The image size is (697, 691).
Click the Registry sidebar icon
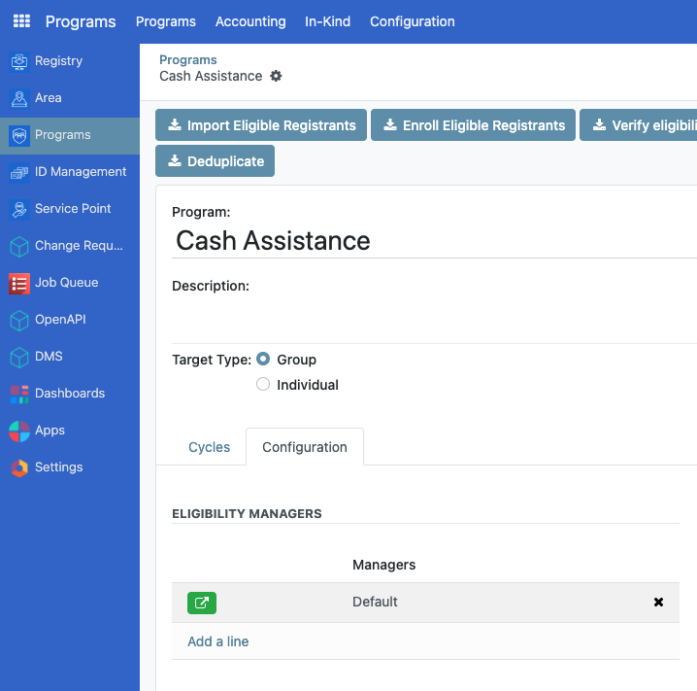[19, 61]
